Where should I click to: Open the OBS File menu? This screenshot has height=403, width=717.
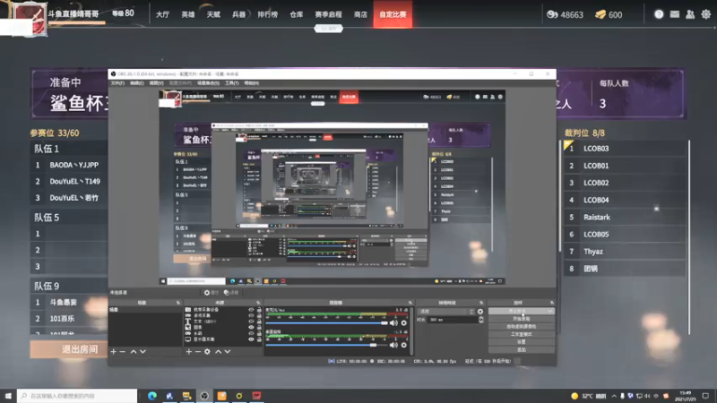pos(117,83)
